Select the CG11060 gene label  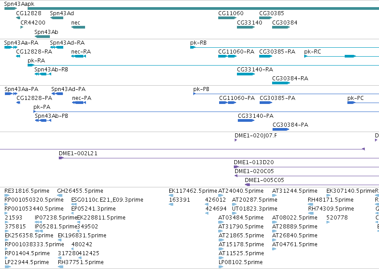tap(231, 13)
